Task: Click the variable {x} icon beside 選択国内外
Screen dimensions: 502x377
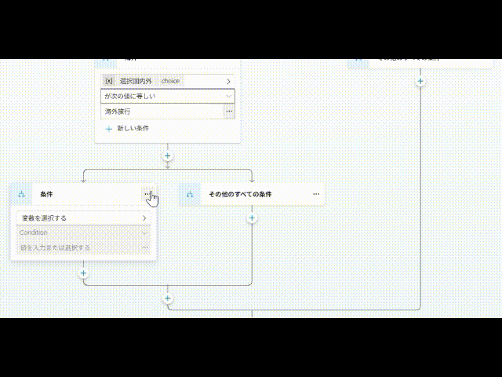Action: pos(109,81)
